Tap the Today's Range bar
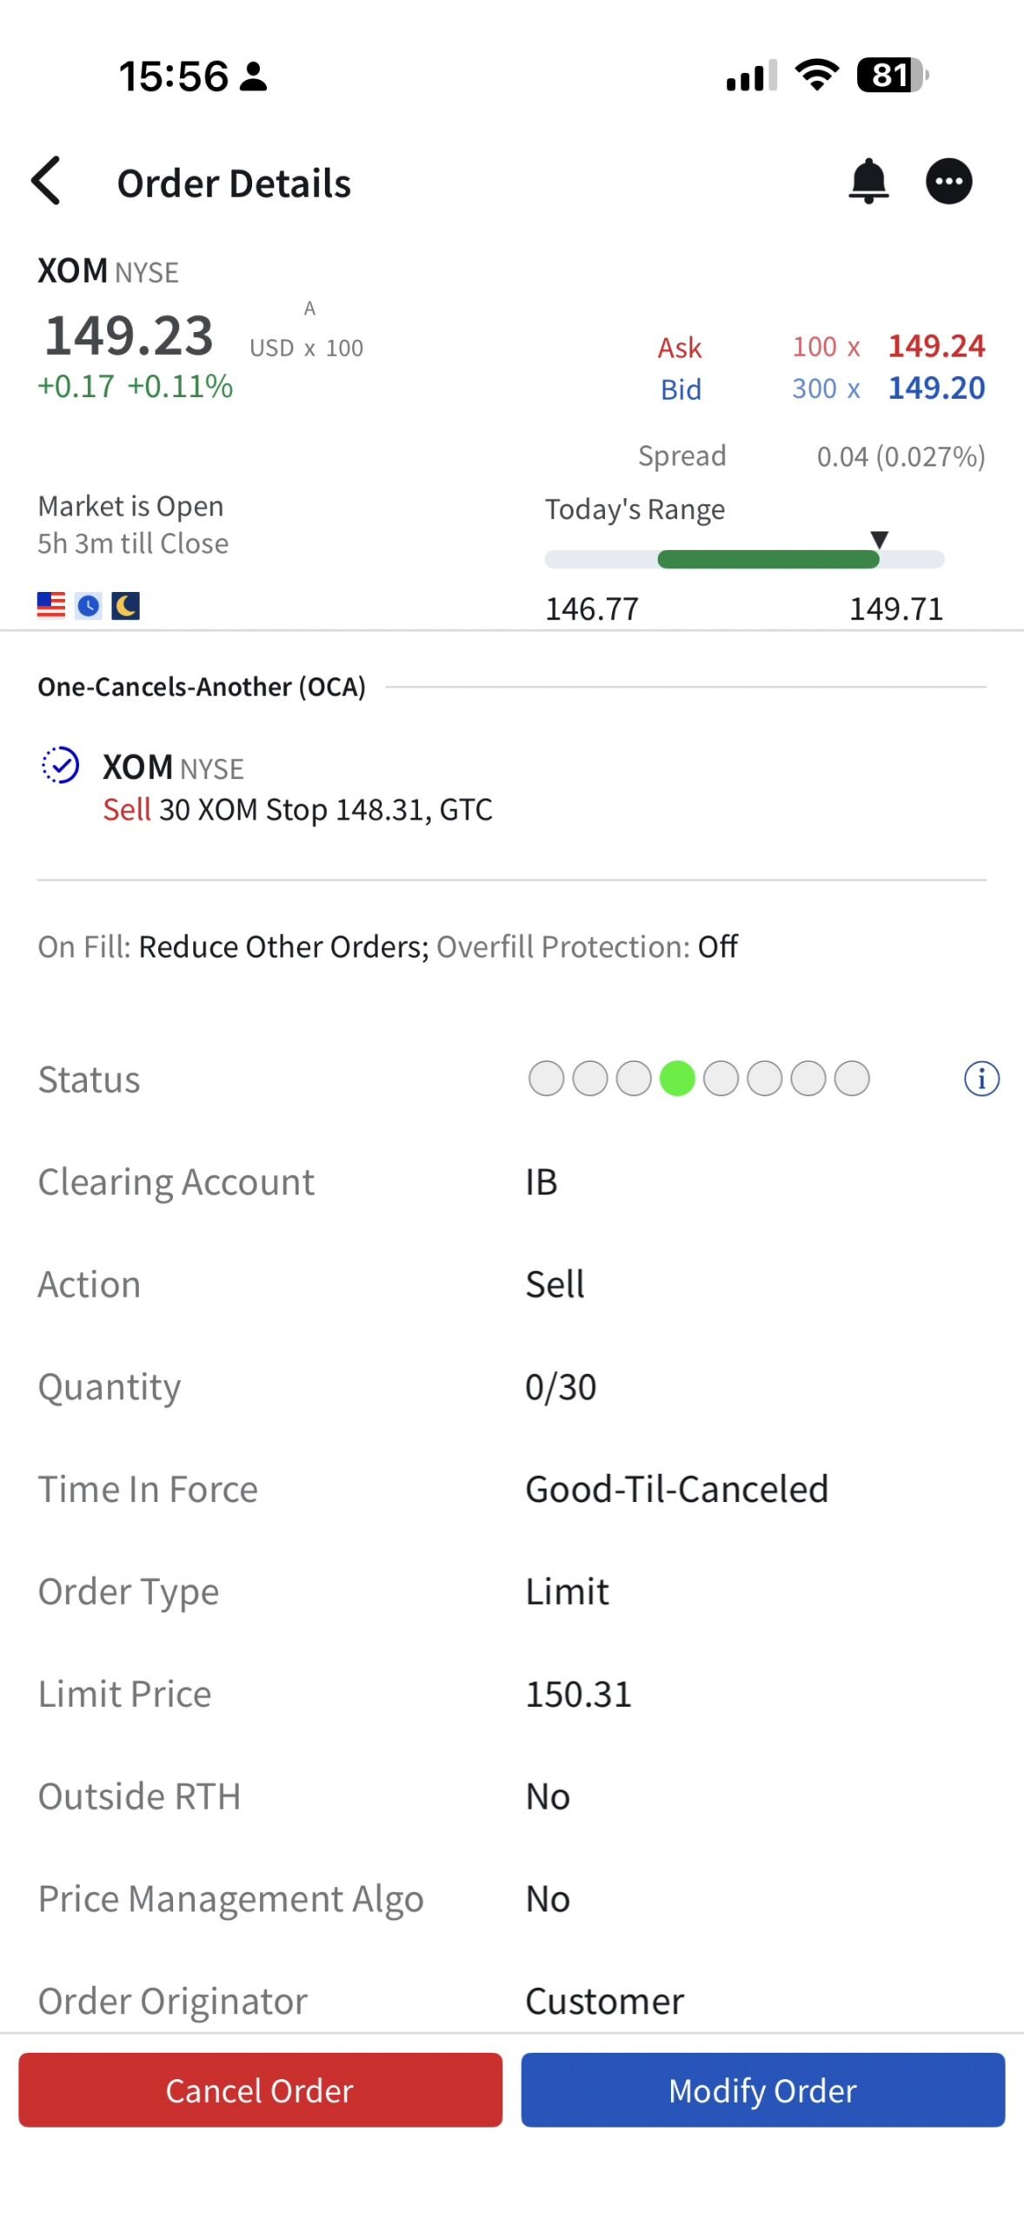This screenshot has height=2225, width=1024. click(x=743, y=559)
